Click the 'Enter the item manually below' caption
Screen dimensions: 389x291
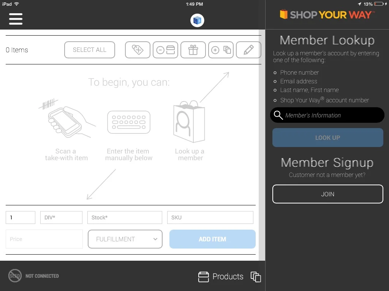point(128,155)
